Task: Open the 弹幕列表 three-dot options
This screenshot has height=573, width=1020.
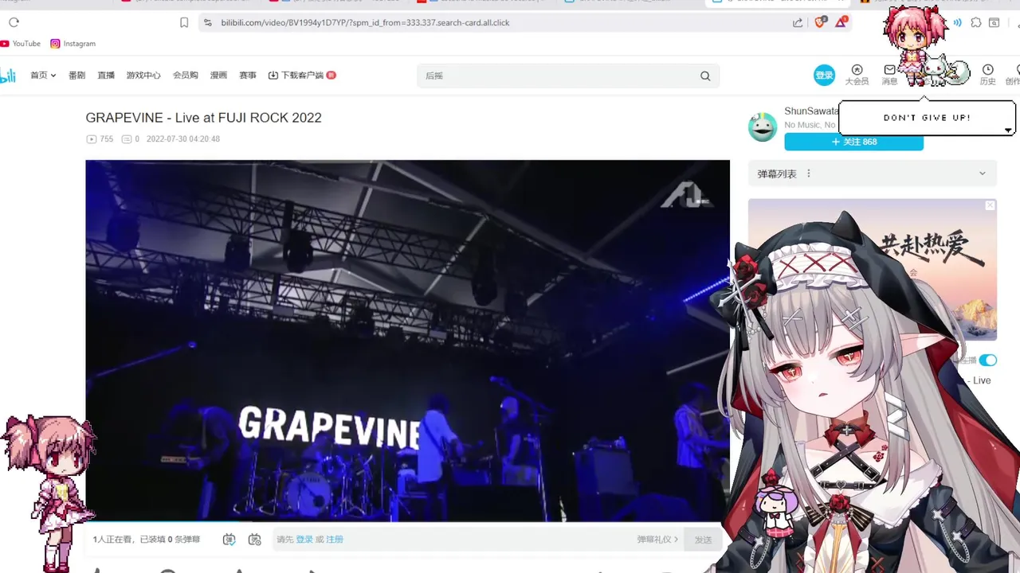Action: pos(809,173)
